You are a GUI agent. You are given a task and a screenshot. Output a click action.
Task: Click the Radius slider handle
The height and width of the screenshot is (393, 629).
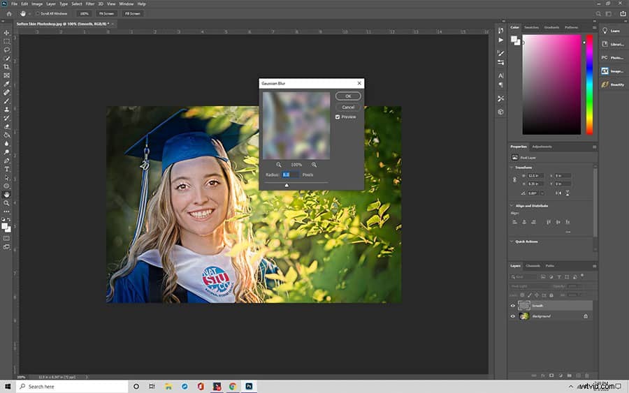click(x=287, y=185)
